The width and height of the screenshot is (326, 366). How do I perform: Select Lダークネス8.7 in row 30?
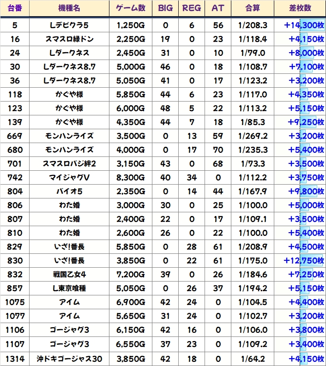pyautogui.click(x=69, y=67)
